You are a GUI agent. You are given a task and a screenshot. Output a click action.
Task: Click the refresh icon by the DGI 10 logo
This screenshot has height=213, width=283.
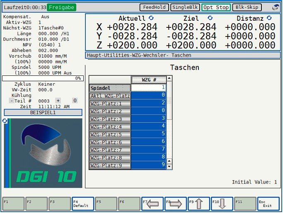coord(5,121)
